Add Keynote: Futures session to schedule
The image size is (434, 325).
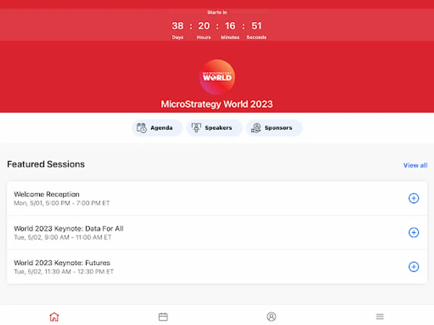[413, 267]
